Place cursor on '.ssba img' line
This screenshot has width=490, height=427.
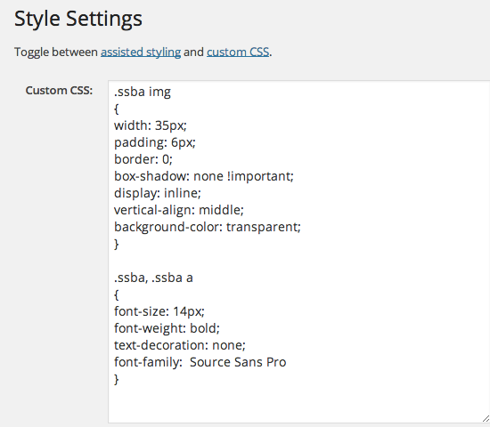143,93
